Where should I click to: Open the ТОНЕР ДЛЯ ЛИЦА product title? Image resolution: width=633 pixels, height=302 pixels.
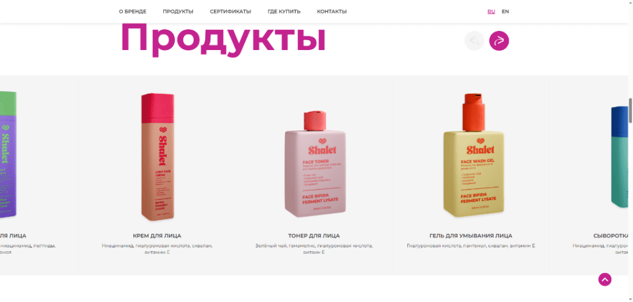click(314, 236)
